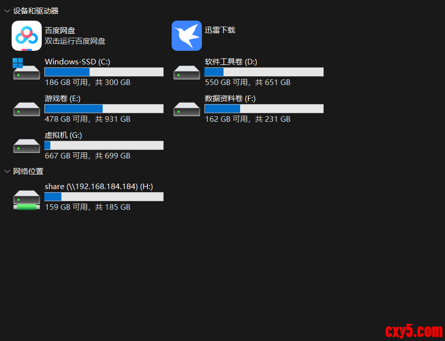Open the 迅雷下载 blue bird icon
This screenshot has height=341, width=445.
coord(186,36)
